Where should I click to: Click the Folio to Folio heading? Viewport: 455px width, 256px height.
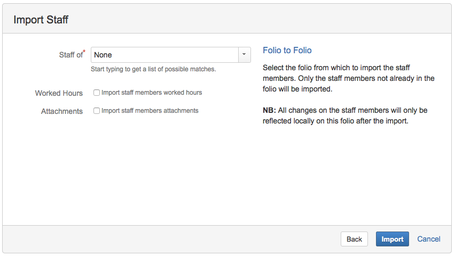tap(287, 51)
